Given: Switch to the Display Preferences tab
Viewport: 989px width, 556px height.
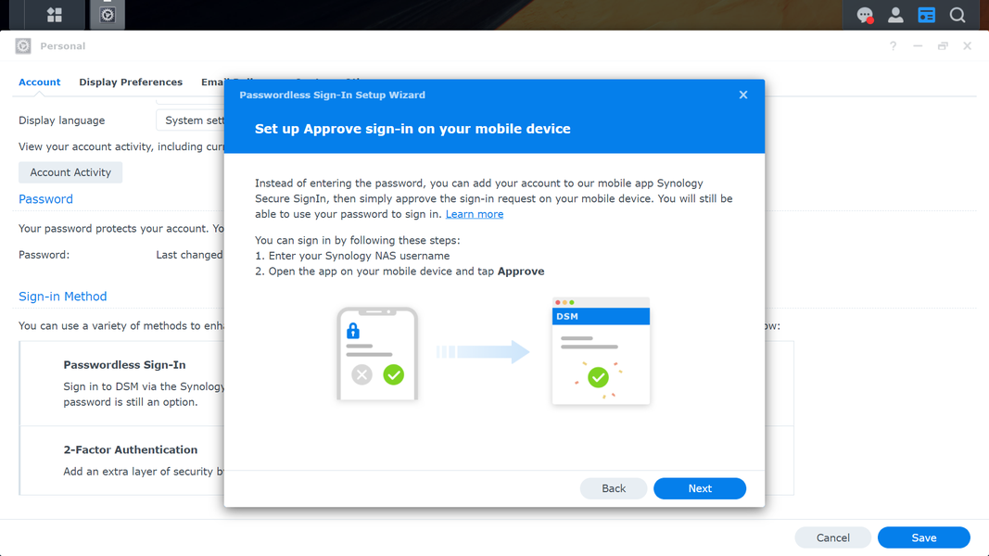Looking at the screenshot, I should (x=131, y=82).
